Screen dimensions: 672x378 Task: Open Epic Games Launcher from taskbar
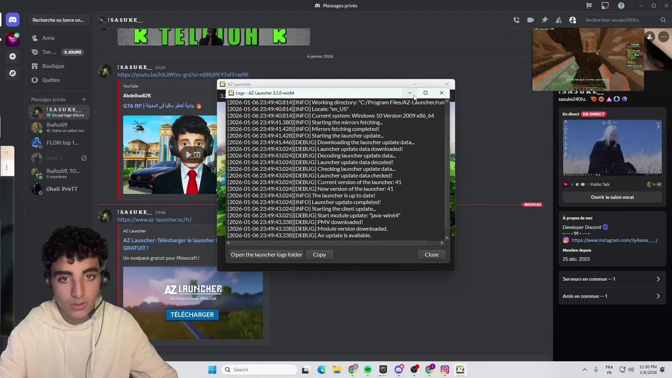[x=383, y=370]
